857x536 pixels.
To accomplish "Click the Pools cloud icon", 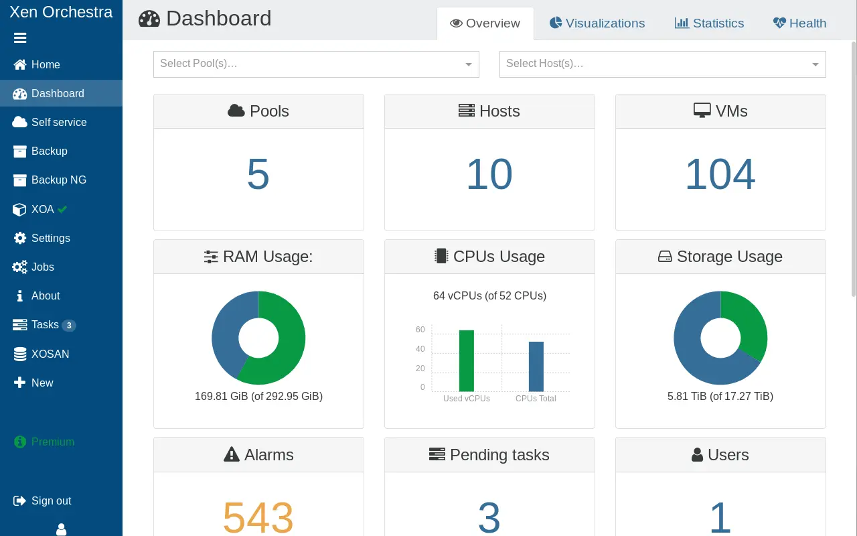I will point(236,111).
